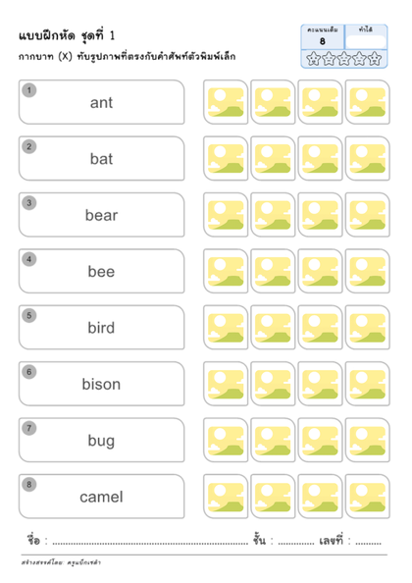
Task: Select the last picture in bison row
Action: (x=368, y=384)
